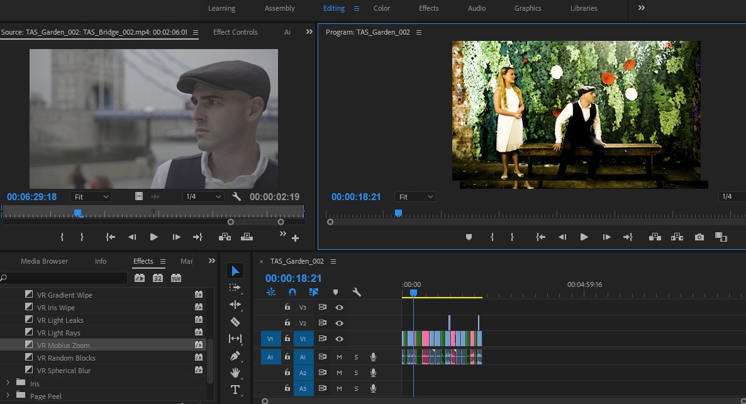This screenshot has height=404, width=746.
Task: Select the Pen tool
Action: (235, 356)
